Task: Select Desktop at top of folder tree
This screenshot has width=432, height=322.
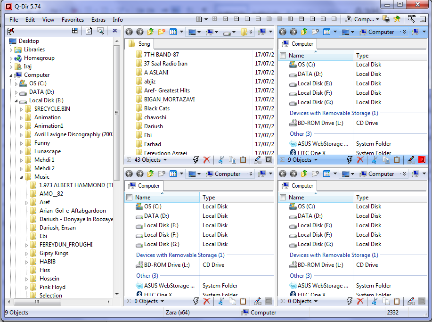Action: click(x=29, y=41)
